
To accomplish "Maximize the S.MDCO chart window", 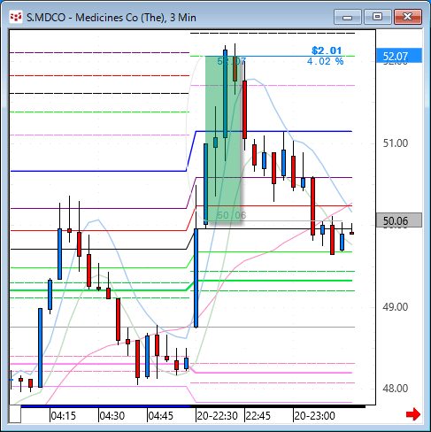I will coord(377,17).
